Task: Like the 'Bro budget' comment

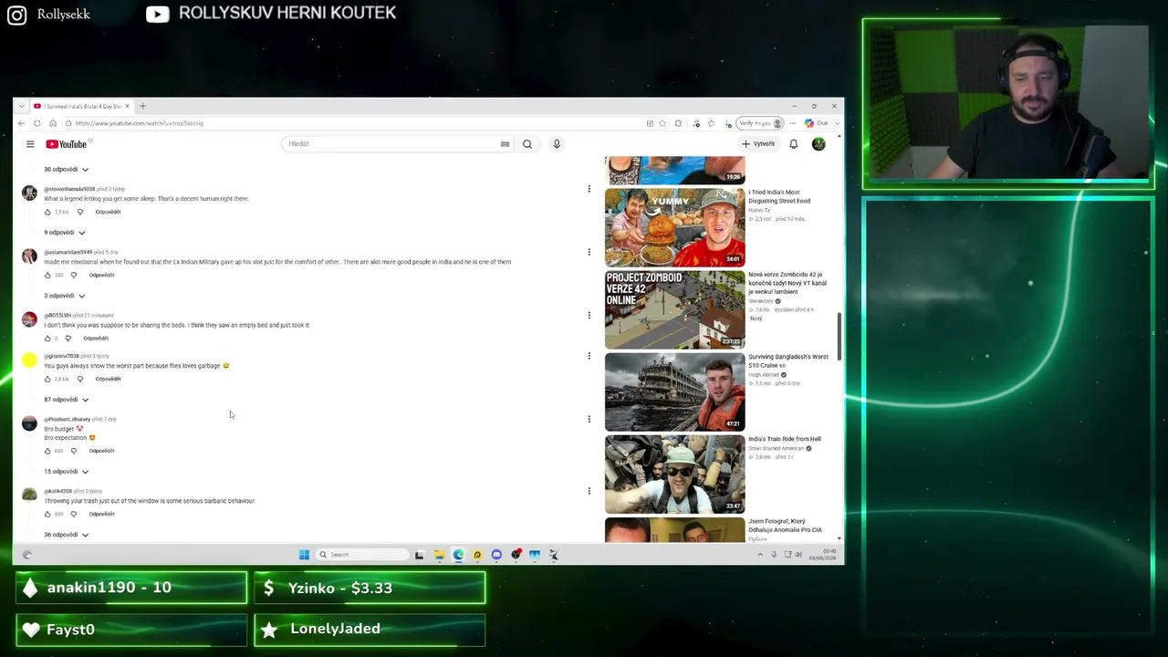Action: click(47, 451)
